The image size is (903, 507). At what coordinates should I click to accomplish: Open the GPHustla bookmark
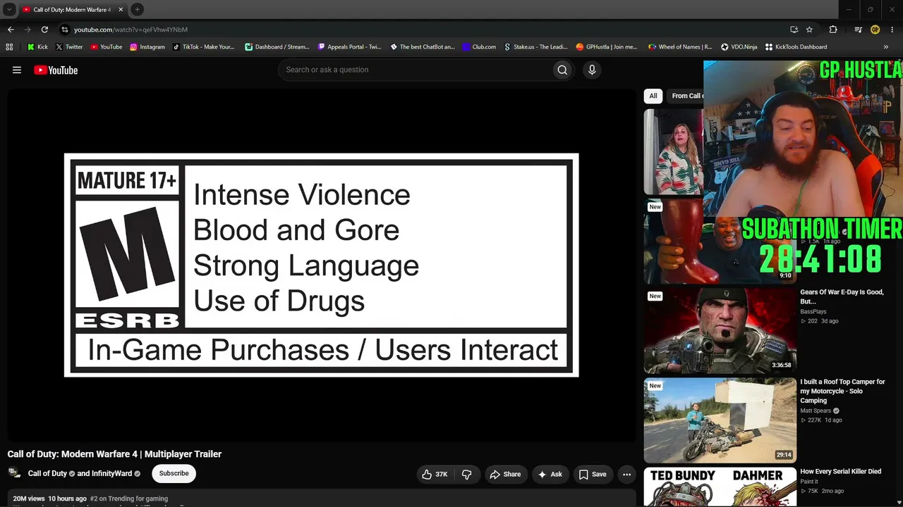click(x=606, y=47)
